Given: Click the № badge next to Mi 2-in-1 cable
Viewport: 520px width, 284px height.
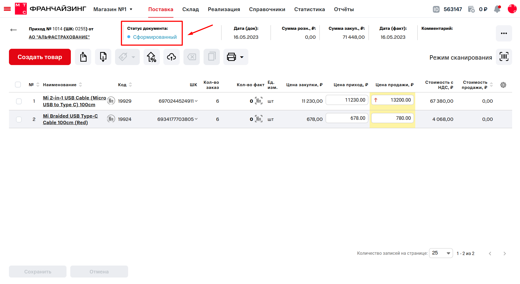Looking at the screenshot, I should click(x=111, y=101).
